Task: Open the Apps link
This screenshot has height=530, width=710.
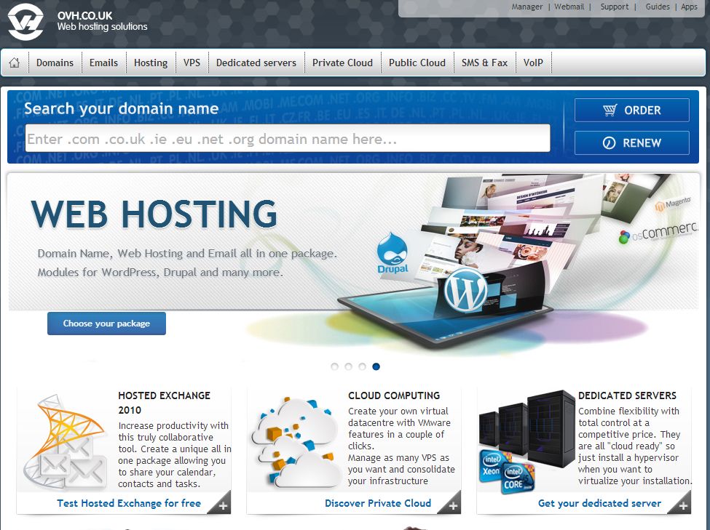Action: [x=689, y=7]
